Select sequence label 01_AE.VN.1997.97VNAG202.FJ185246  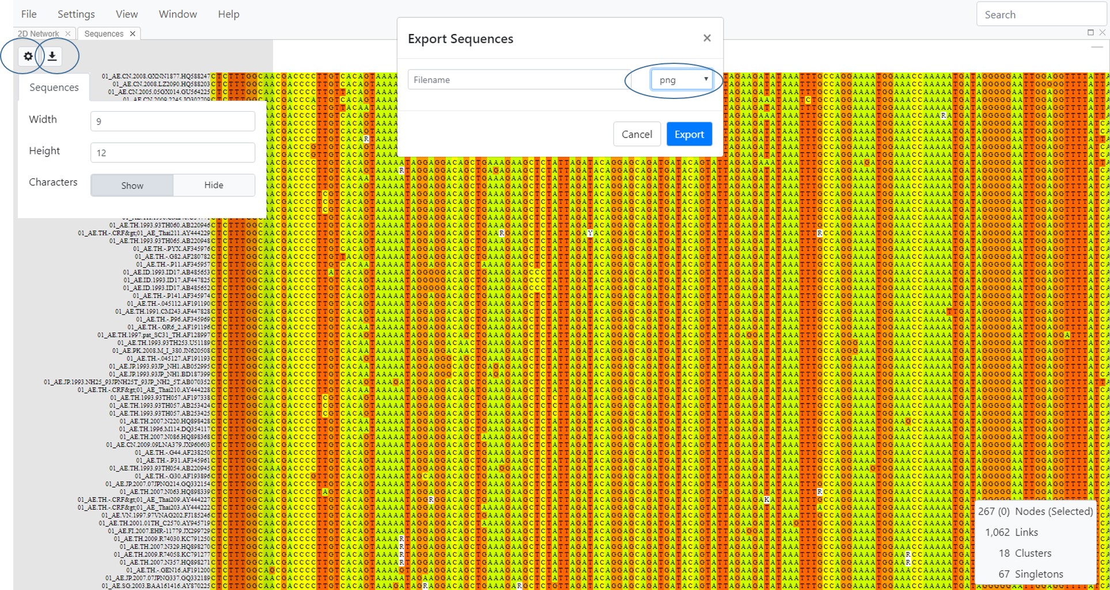click(156, 515)
